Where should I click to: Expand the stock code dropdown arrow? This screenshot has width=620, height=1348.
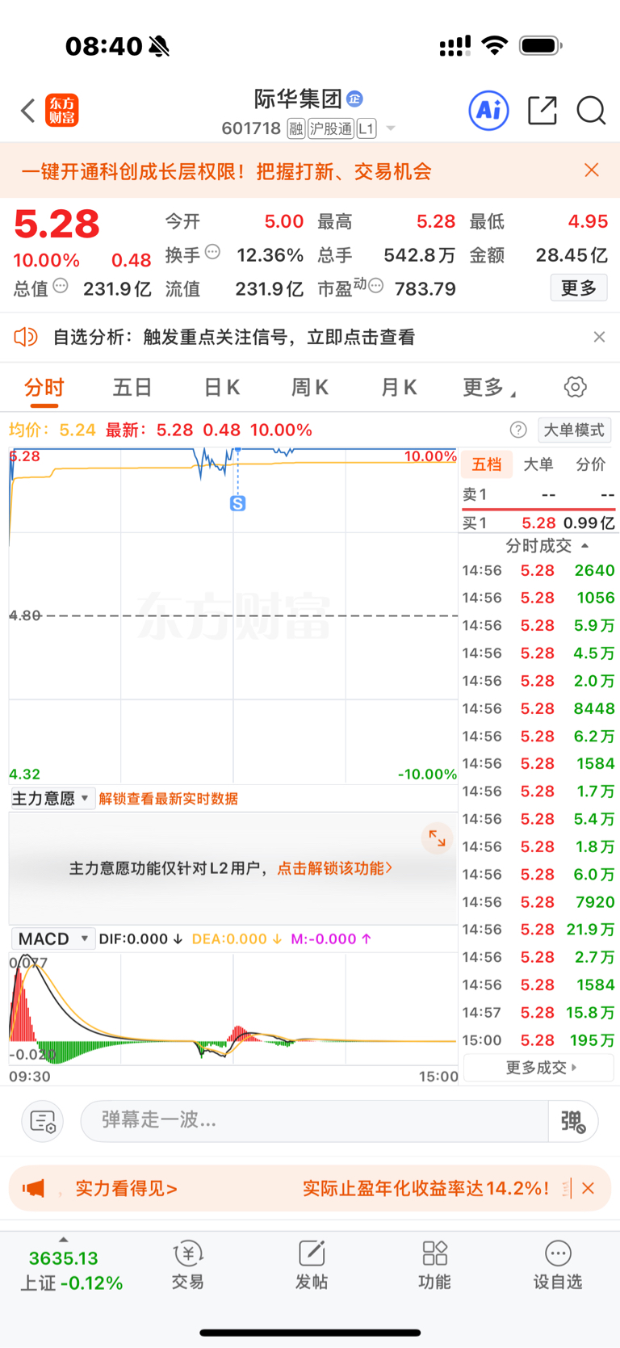[391, 128]
